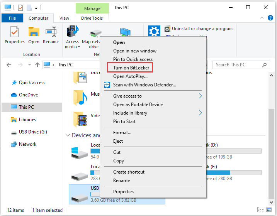Switch to the Computer tab
This screenshot has height=216, width=277.
(x=38, y=18)
